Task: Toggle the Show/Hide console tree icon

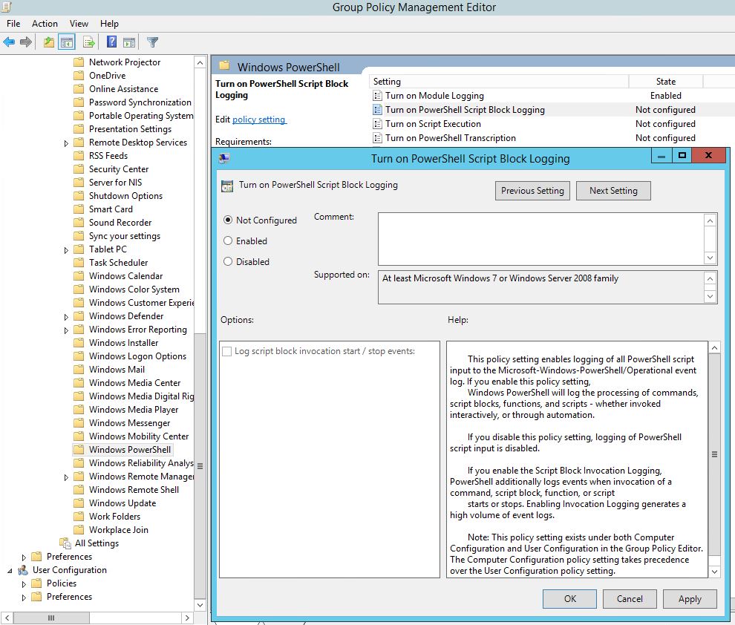Action: [67, 42]
